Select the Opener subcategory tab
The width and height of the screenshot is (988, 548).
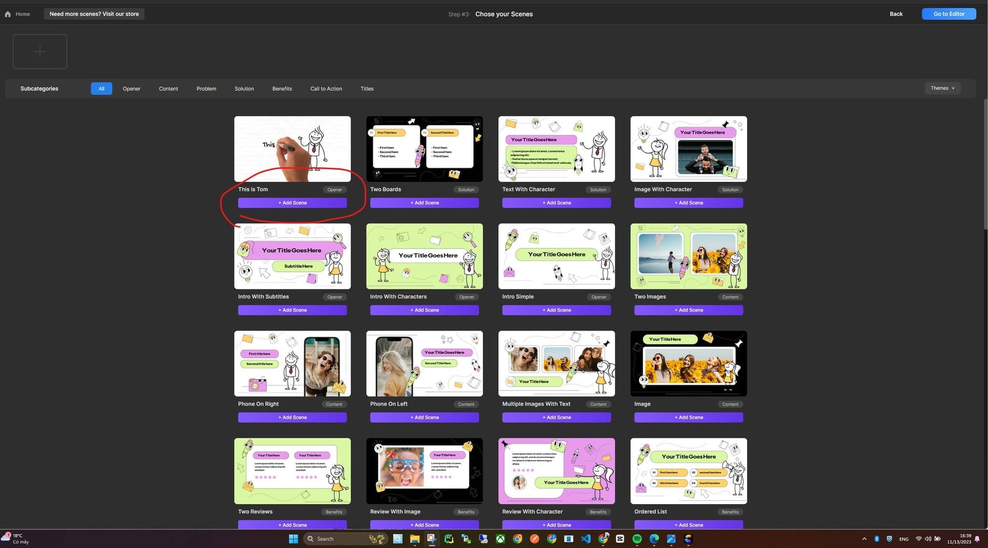[x=131, y=88]
